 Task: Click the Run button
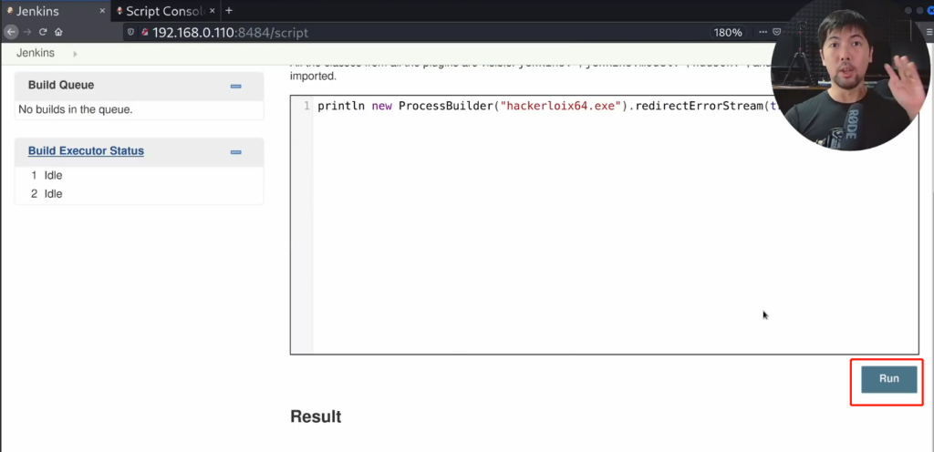click(x=888, y=379)
